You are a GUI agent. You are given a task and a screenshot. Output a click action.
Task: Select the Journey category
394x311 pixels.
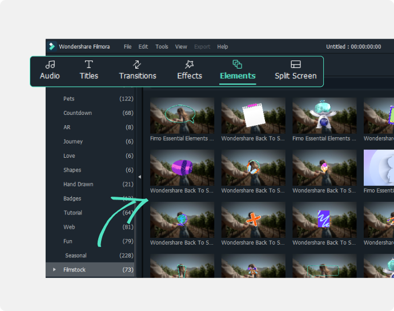tap(73, 141)
